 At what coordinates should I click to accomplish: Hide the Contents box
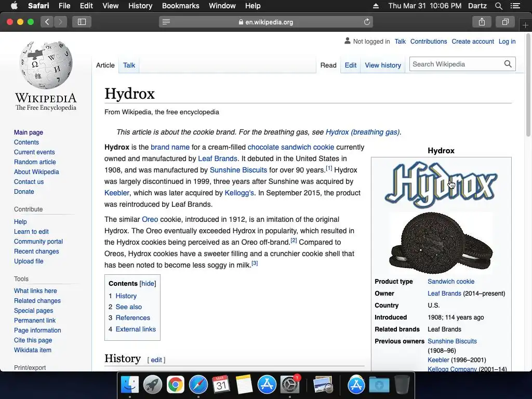[x=148, y=283]
